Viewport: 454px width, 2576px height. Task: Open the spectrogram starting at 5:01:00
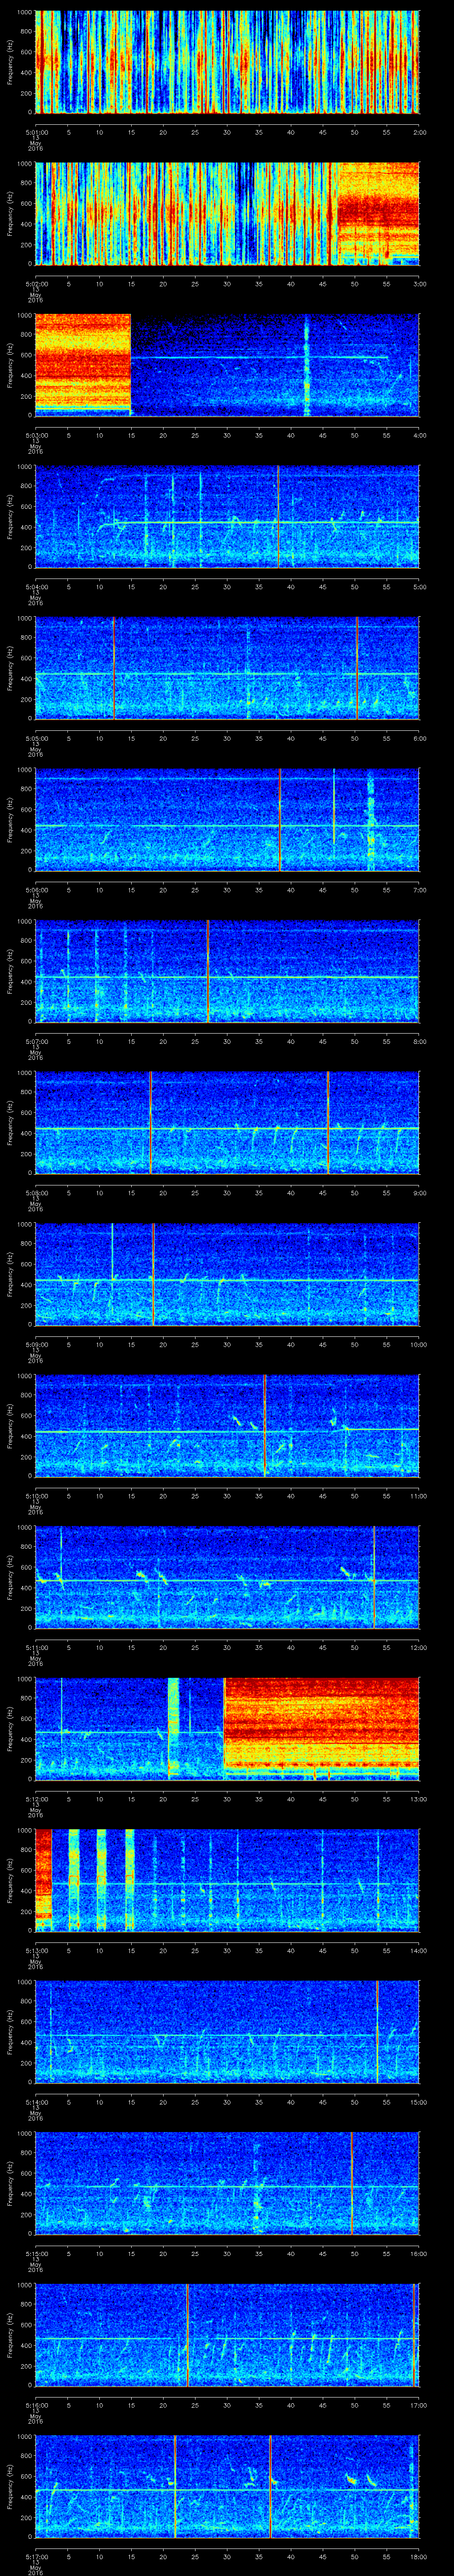227,62
